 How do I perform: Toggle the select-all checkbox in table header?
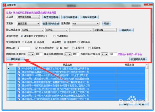(x=19, y=65)
